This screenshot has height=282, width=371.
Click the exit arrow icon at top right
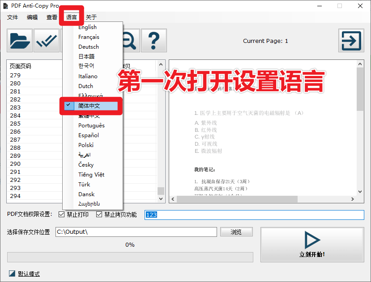click(351, 41)
